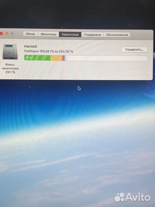Go to the Поддержка tab
The height and width of the screenshot is (207, 155).
(92, 35)
